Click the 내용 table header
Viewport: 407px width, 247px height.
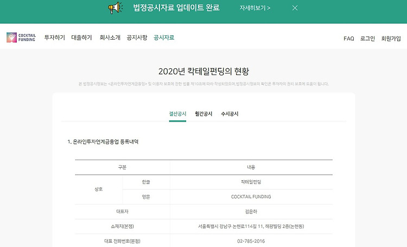(x=251, y=167)
